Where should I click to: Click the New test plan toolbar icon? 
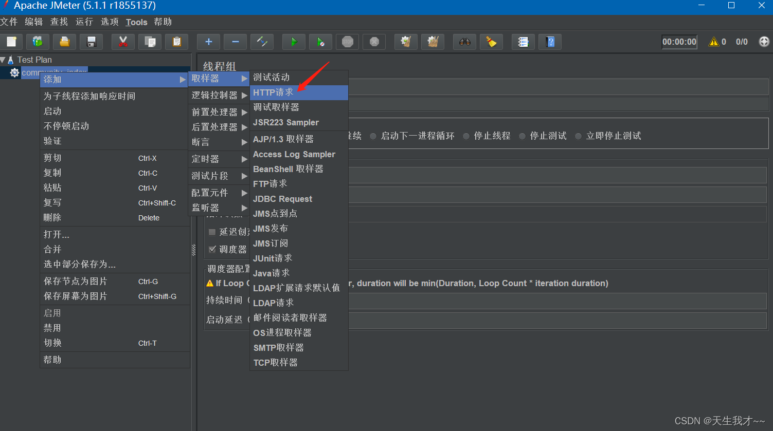coord(11,42)
